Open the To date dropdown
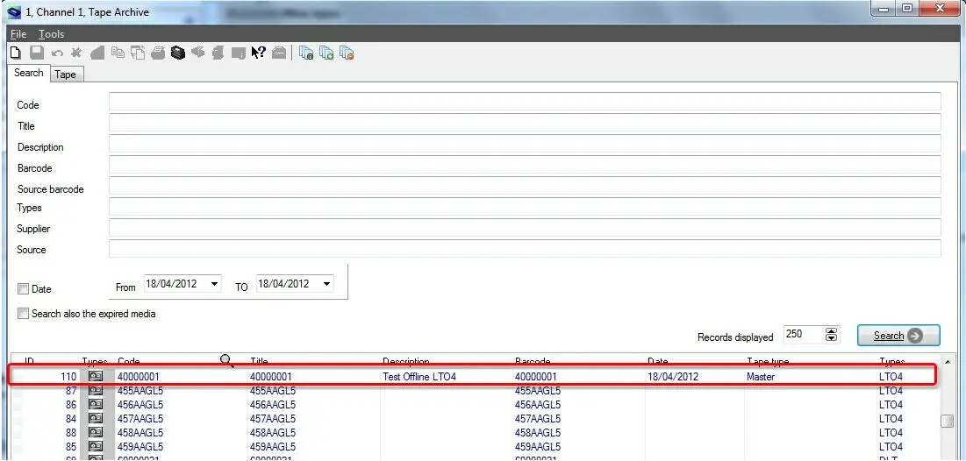 point(326,284)
